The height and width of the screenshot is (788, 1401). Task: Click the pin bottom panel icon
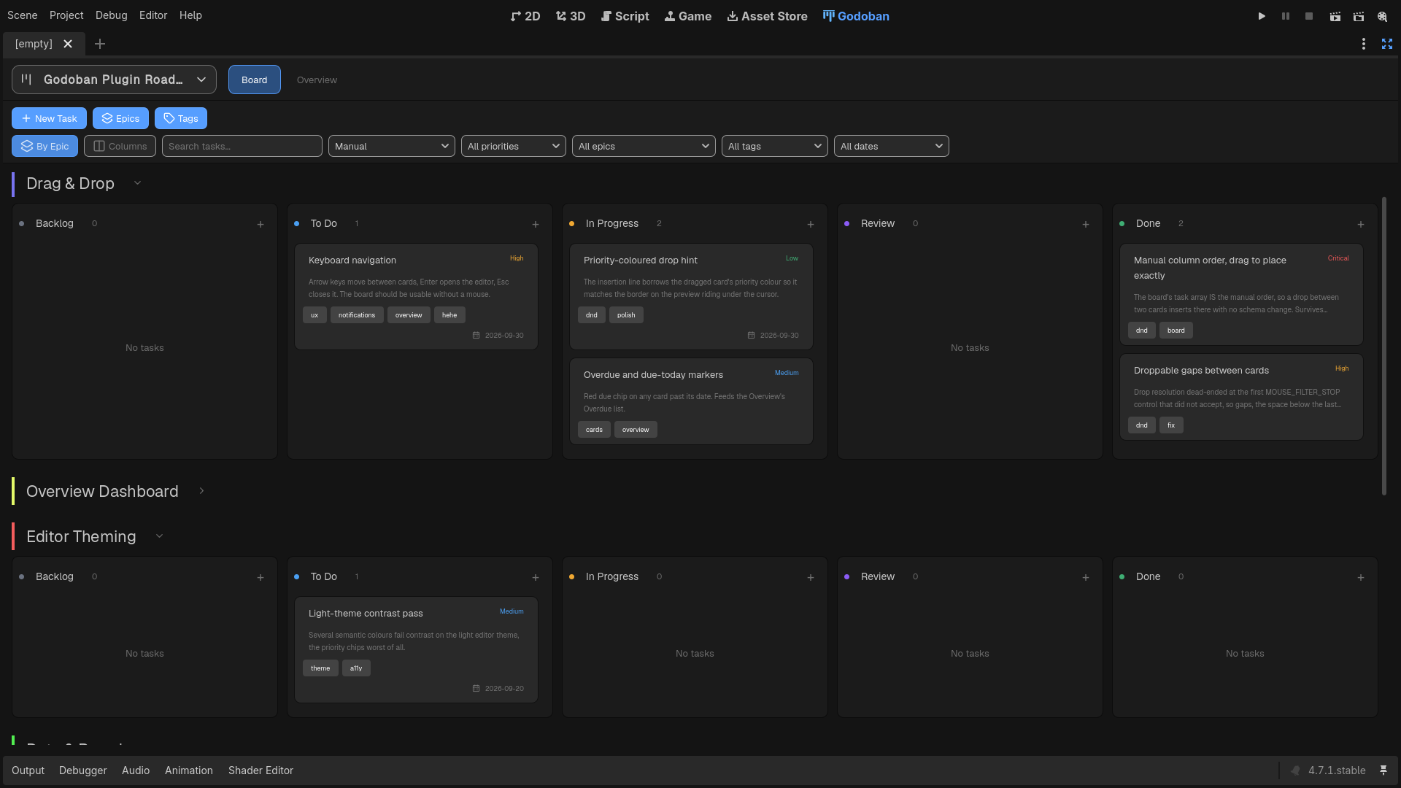[1383, 770]
